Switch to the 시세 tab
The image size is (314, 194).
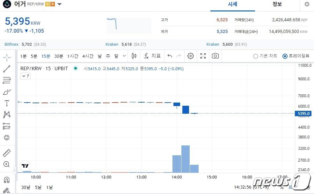(233, 4)
